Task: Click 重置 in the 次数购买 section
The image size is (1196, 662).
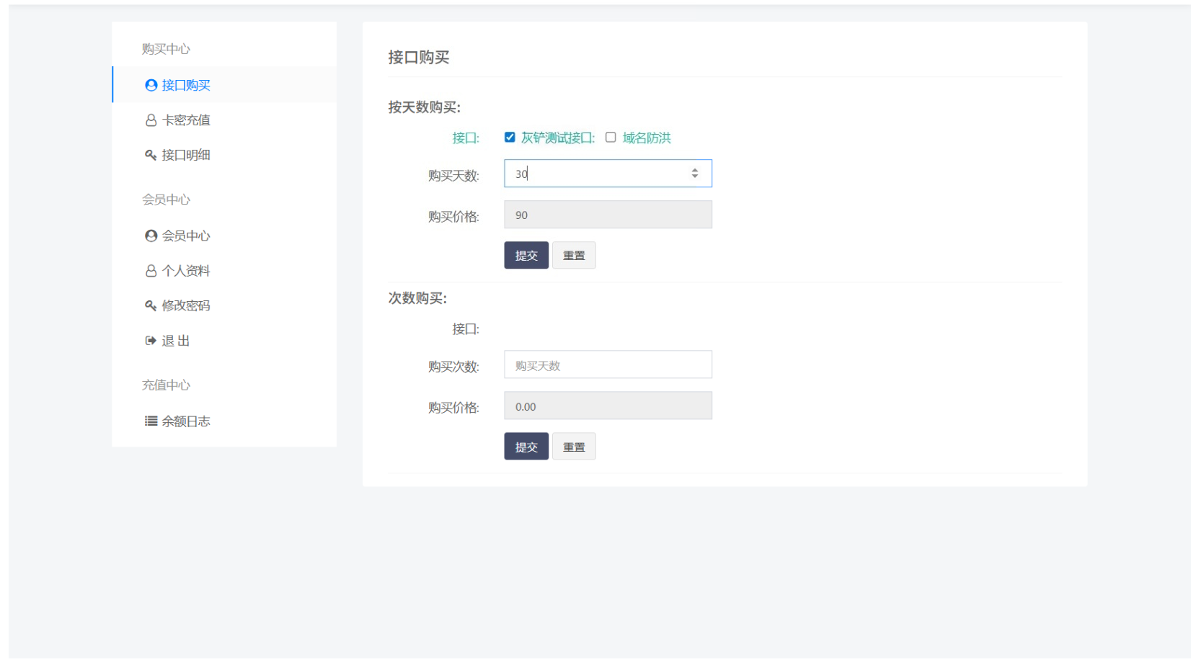Action: 574,447
